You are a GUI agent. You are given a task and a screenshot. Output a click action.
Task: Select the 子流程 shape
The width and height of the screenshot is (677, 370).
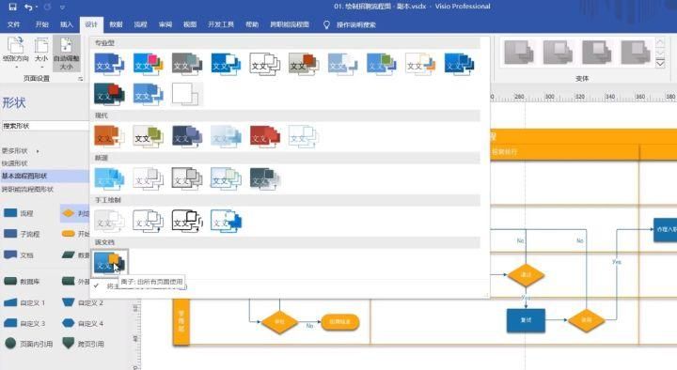coord(22,234)
